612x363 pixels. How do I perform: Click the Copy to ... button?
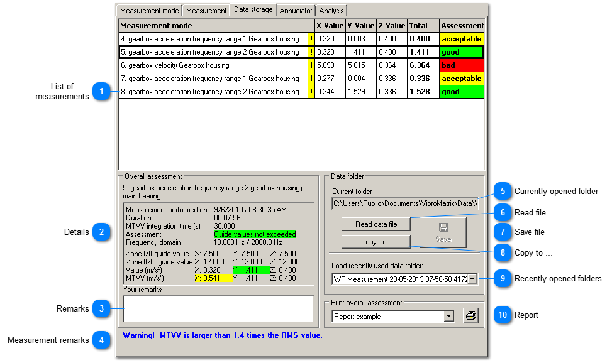(x=376, y=242)
